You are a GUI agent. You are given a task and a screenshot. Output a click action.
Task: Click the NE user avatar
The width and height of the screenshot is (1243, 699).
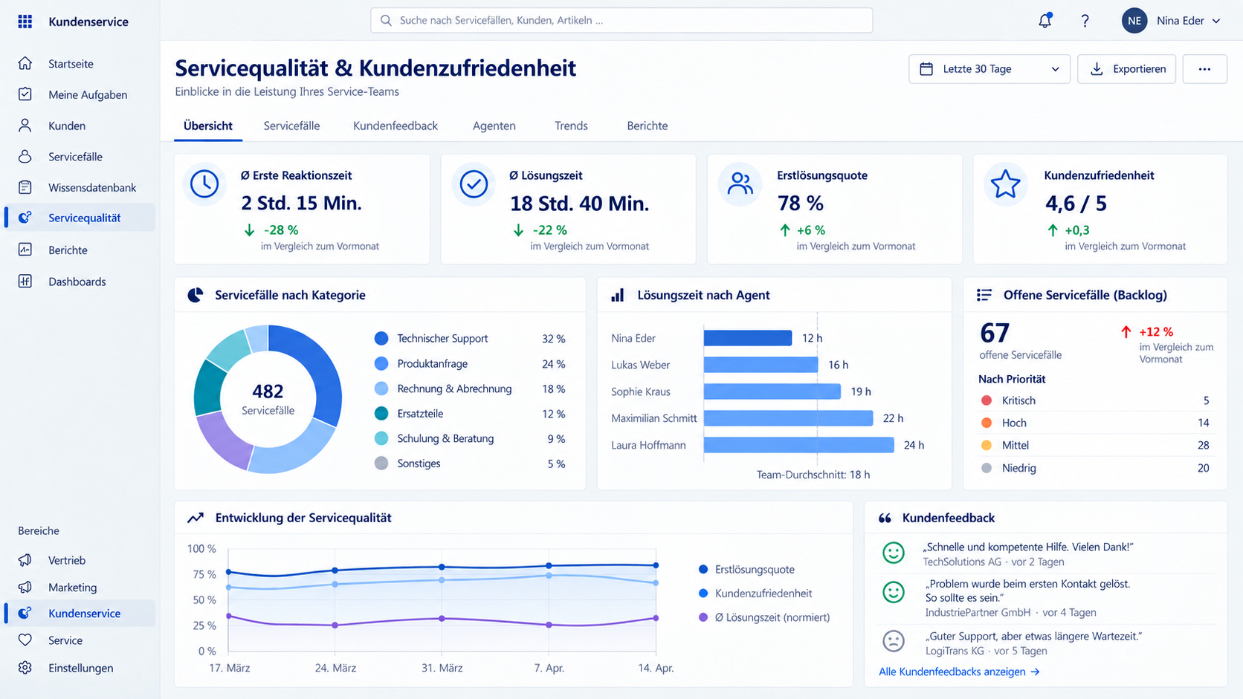(1134, 21)
